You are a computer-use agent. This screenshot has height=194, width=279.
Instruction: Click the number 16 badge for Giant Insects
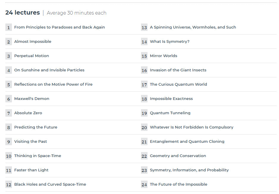pos(144,70)
